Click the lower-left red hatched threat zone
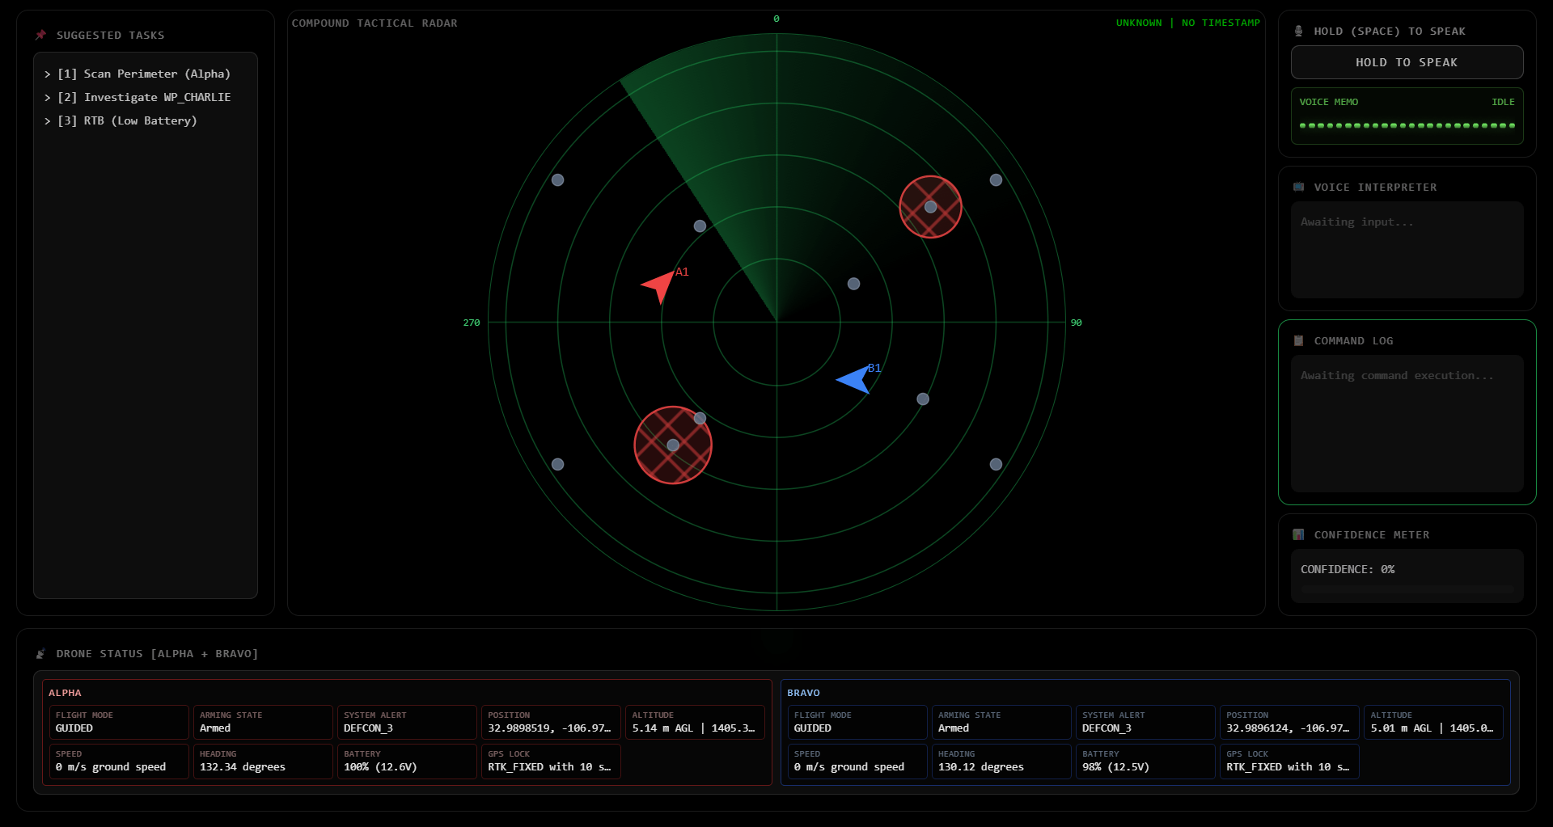The width and height of the screenshot is (1553, 827). 673,445
